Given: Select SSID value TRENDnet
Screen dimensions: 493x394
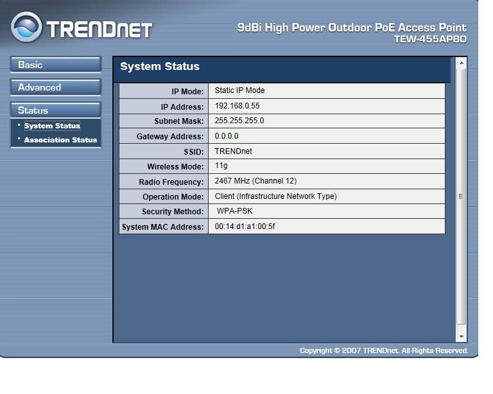Looking at the screenshot, I should [233, 151].
